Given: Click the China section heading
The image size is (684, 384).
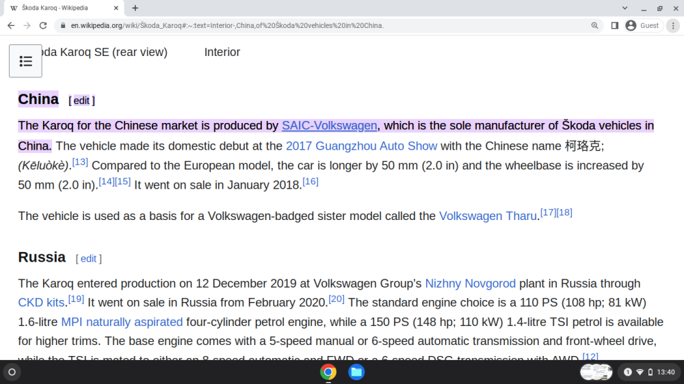Looking at the screenshot, I should [38, 99].
